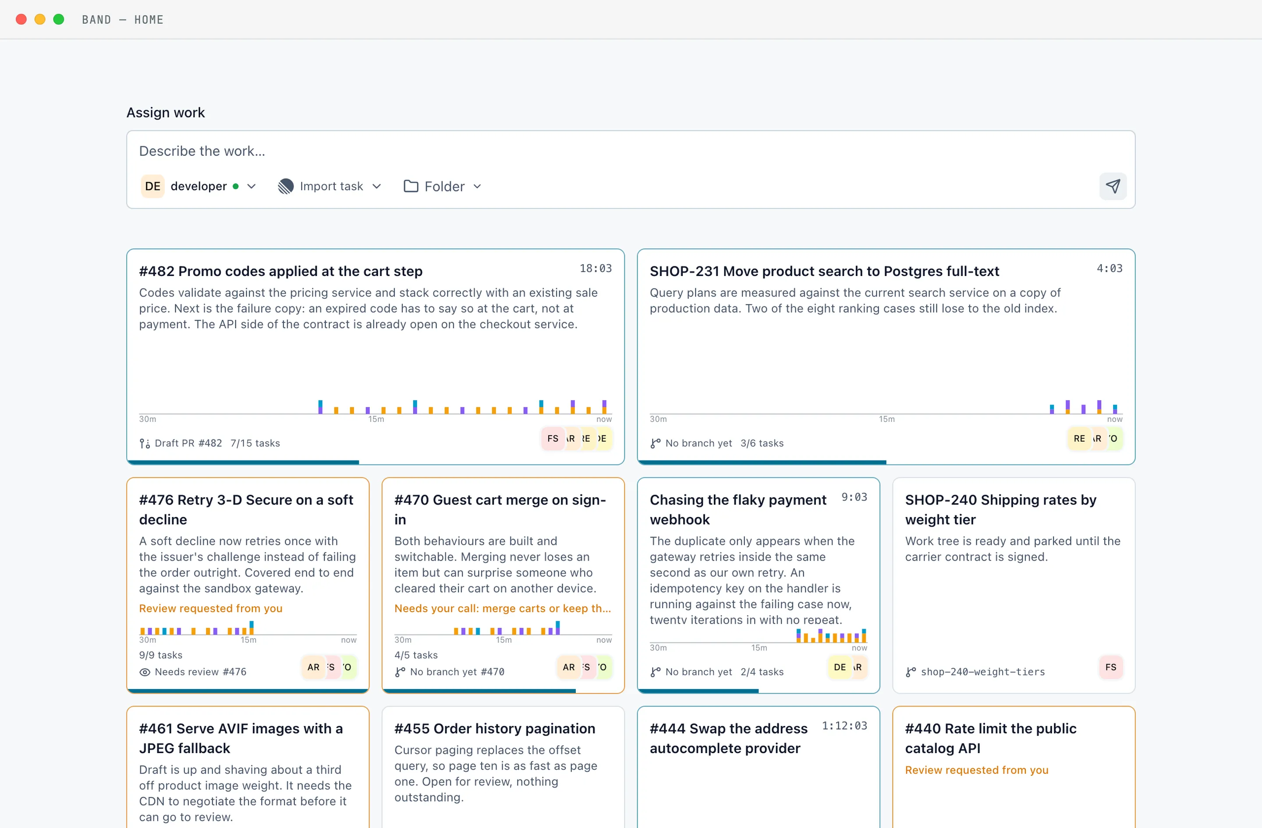The height and width of the screenshot is (828, 1262).
Task: Click the Import task striped circle icon
Action: click(286, 186)
